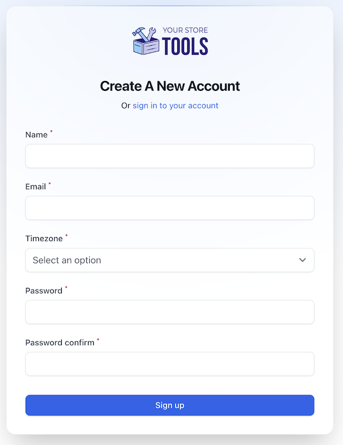Viewport: 343px width, 445px height.
Task: Click the 'Create A New Account' heading
Action: pos(170,86)
